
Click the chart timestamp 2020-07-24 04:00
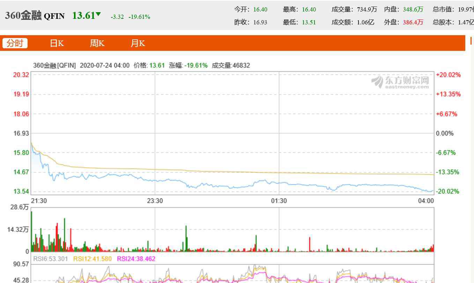click(x=105, y=65)
